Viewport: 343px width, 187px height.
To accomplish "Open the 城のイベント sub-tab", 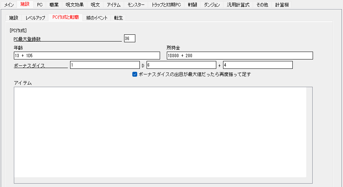I will 97,18.
